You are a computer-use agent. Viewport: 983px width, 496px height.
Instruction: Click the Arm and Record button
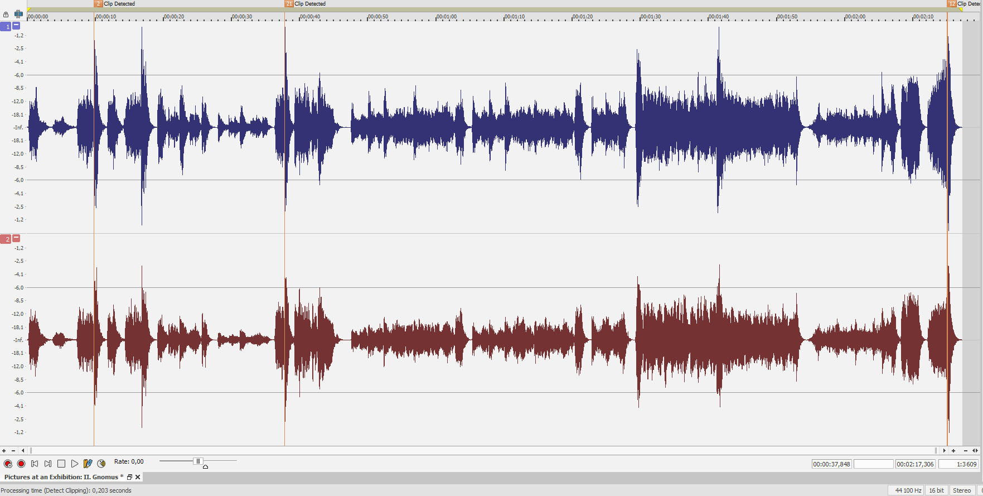(x=8, y=464)
